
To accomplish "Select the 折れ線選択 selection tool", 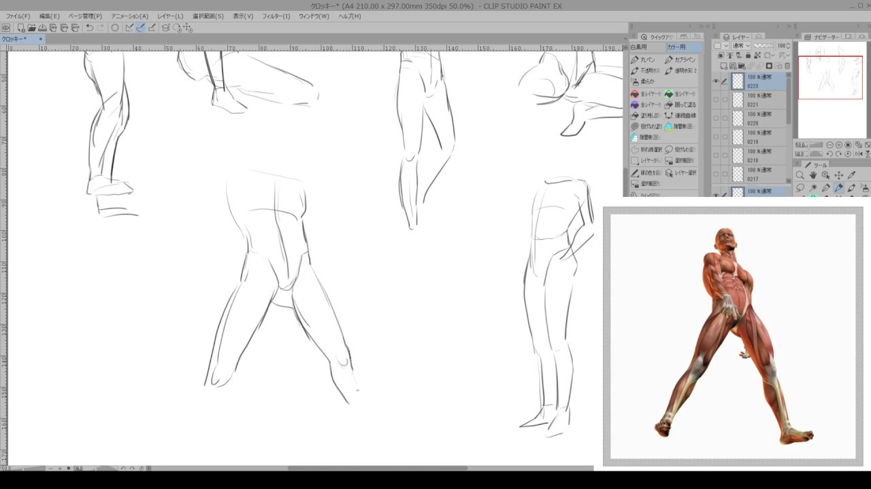I will 646,149.
